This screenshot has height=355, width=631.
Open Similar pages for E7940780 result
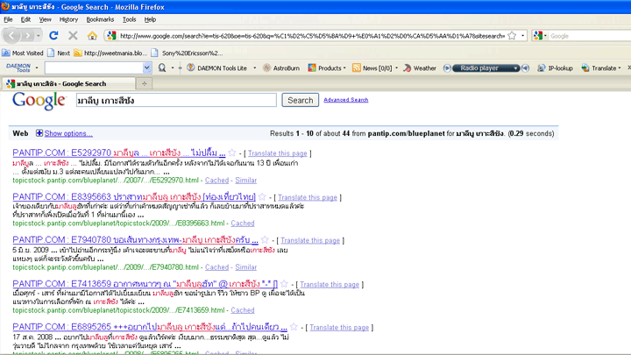coord(246,267)
